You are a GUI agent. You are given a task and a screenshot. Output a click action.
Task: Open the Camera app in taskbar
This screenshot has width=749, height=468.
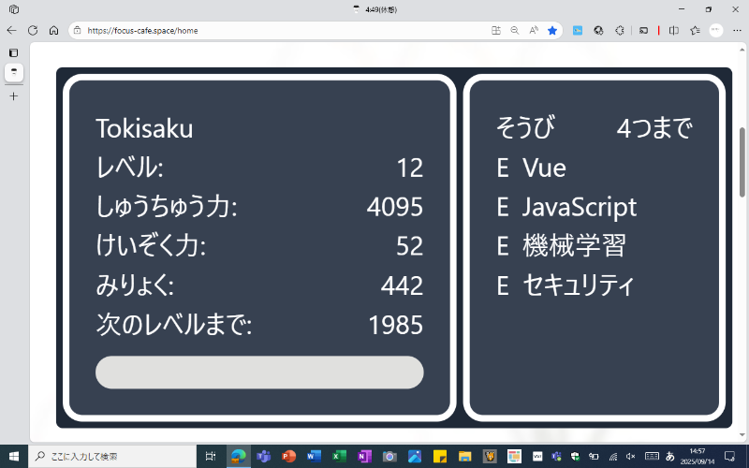click(x=389, y=457)
